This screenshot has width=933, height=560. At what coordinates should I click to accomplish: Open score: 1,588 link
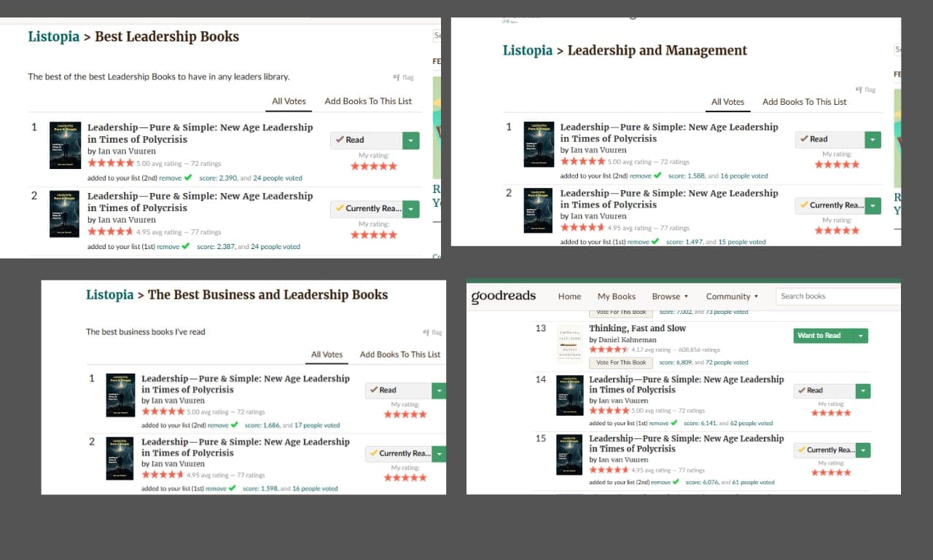coord(687,176)
